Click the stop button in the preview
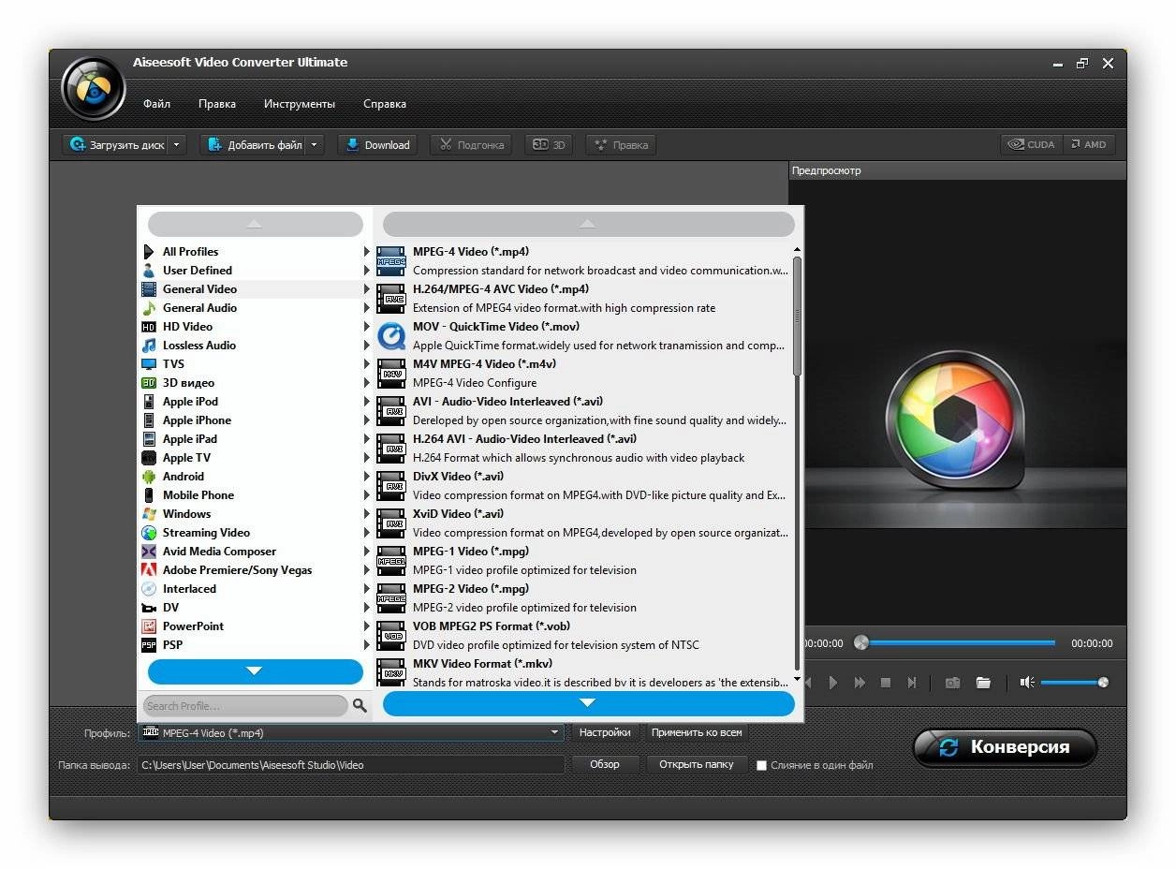Image resolution: width=1176 pixels, height=869 pixels. 886,683
